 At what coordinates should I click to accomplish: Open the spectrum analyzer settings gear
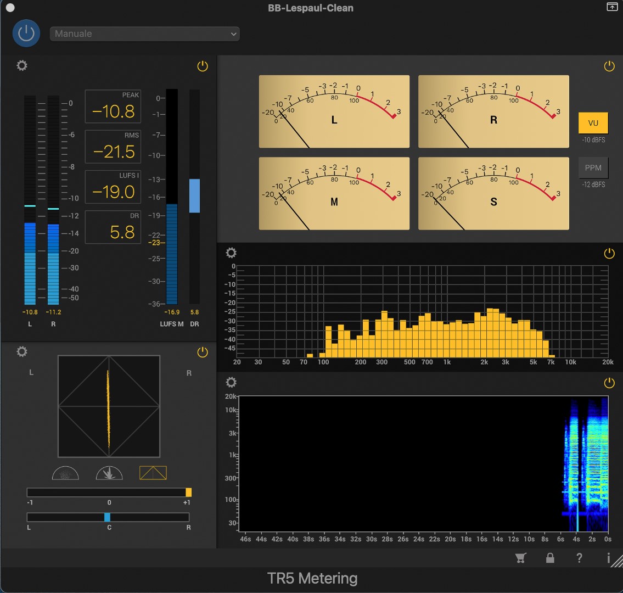tap(232, 253)
